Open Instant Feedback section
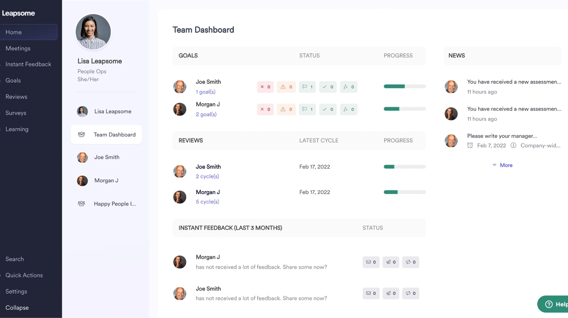 tap(28, 64)
